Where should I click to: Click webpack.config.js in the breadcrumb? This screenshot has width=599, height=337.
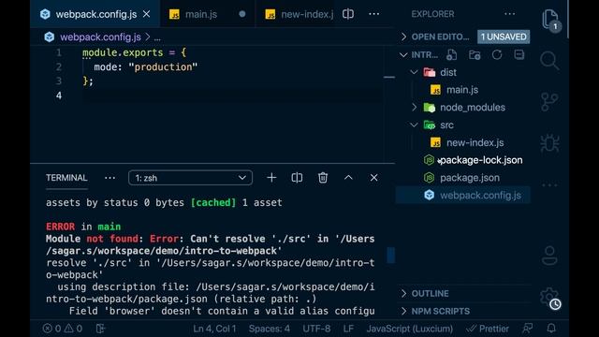100,37
